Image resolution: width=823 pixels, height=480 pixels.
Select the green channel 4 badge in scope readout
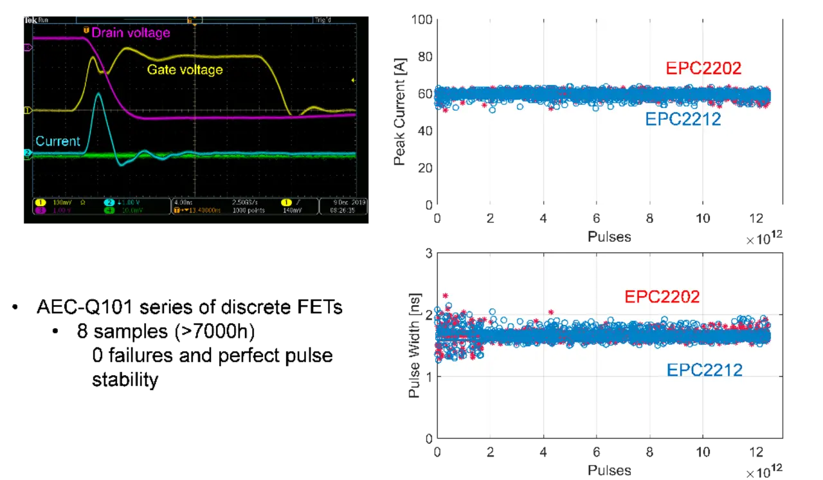[110, 210]
